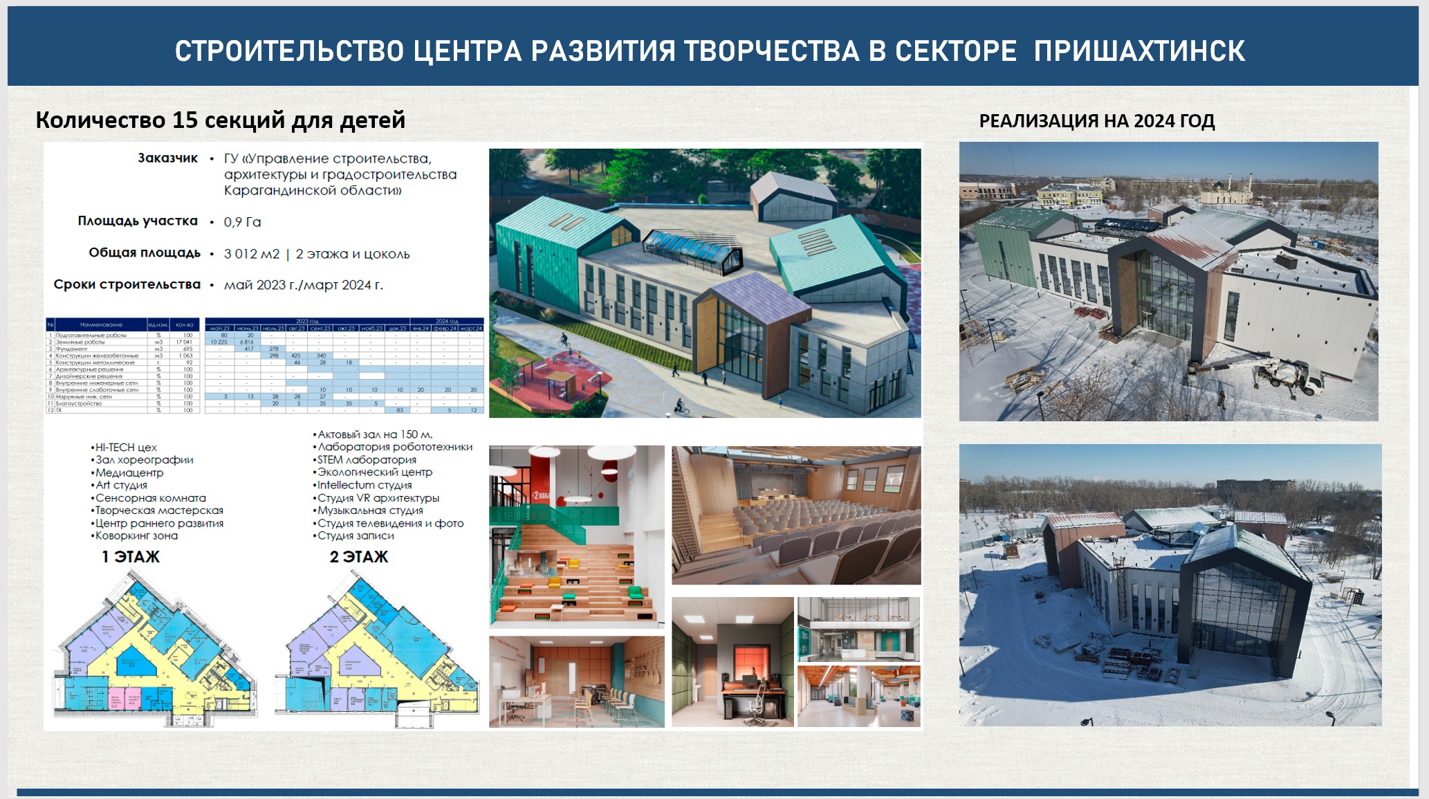Click the recording studio interior render

(732, 662)
